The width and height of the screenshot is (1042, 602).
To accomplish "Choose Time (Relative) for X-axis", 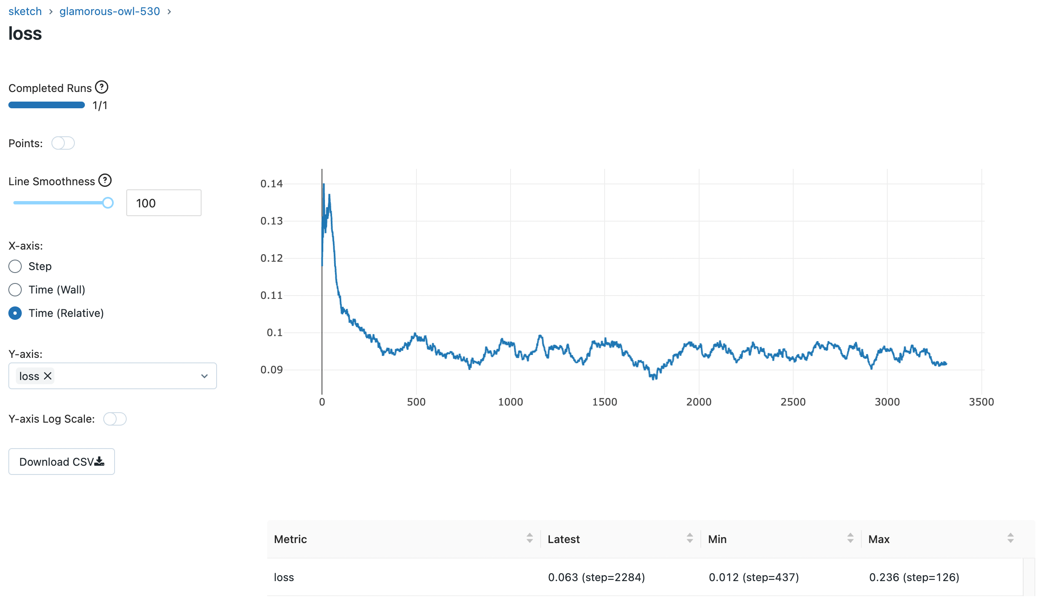I will (x=15, y=313).
